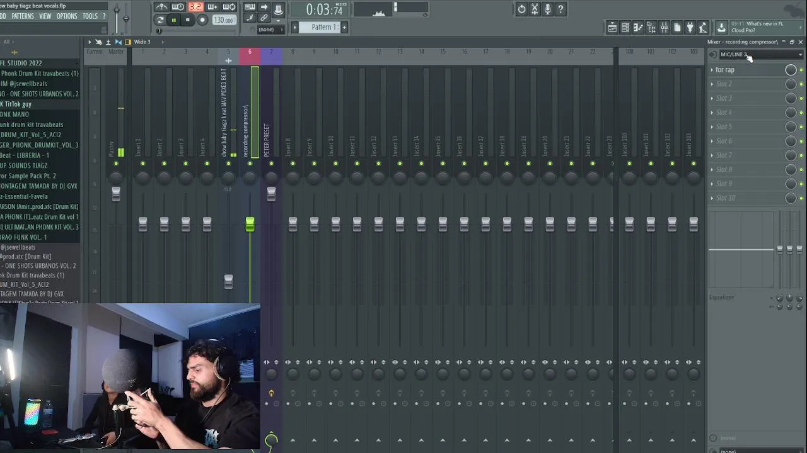Expand Slot 3 options arrow
Viewport: 807px width, 453px height.
(712, 98)
